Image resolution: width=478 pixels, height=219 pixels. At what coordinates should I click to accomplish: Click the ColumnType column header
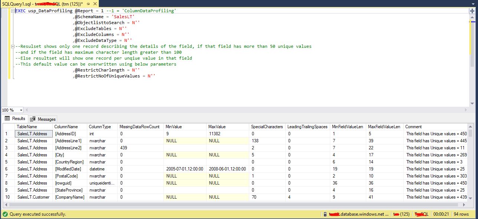pyautogui.click(x=103, y=127)
